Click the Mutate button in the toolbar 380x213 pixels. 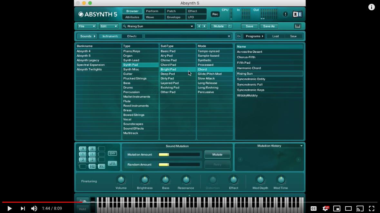219,26
